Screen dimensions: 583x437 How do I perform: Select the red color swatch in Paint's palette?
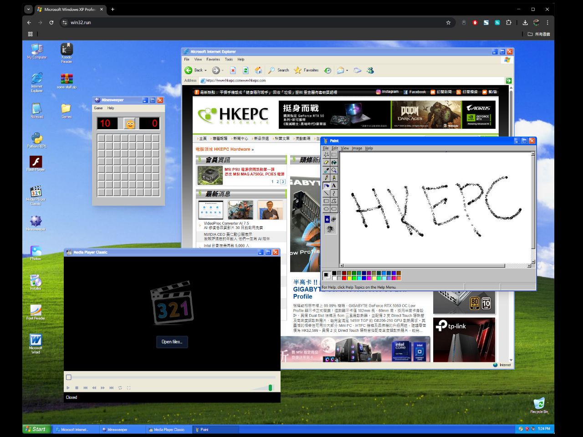(344, 277)
